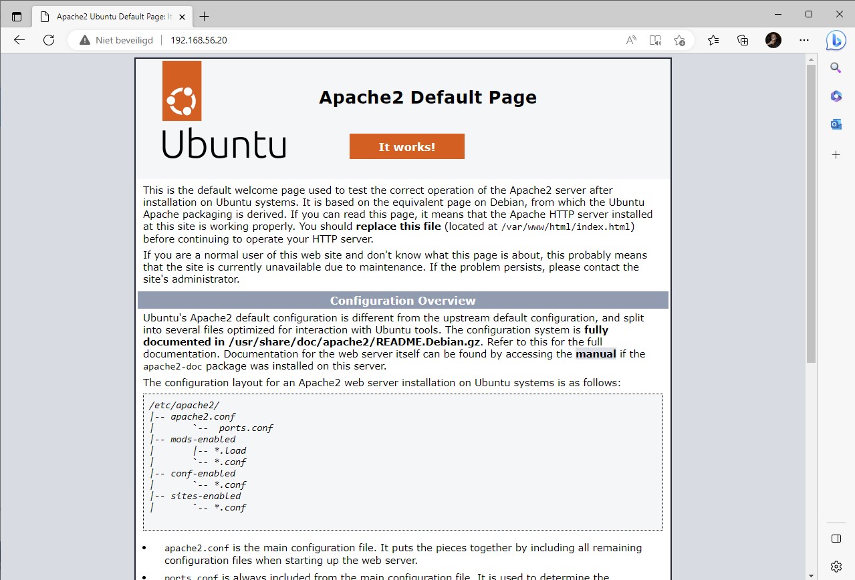Click the vertical page scrollbar
The width and height of the screenshot is (855, 580).
(811, 214)
